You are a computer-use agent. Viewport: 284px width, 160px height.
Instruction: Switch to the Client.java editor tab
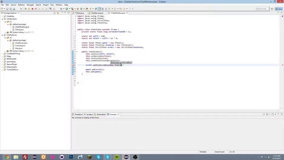79,13
